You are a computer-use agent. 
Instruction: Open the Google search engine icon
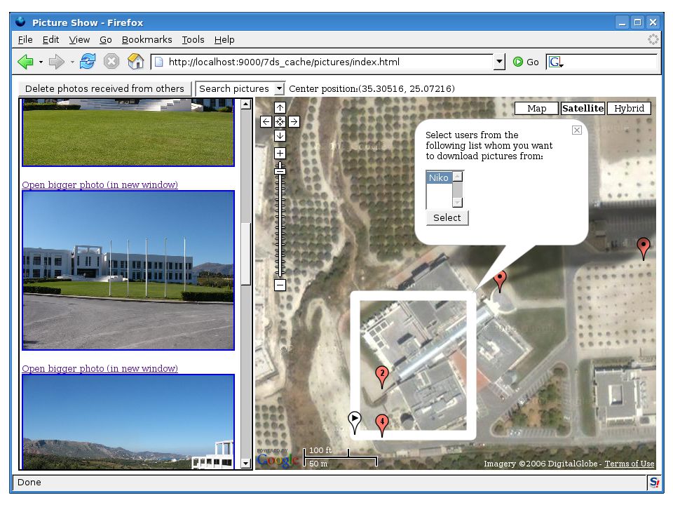click(x=555, y=62)
